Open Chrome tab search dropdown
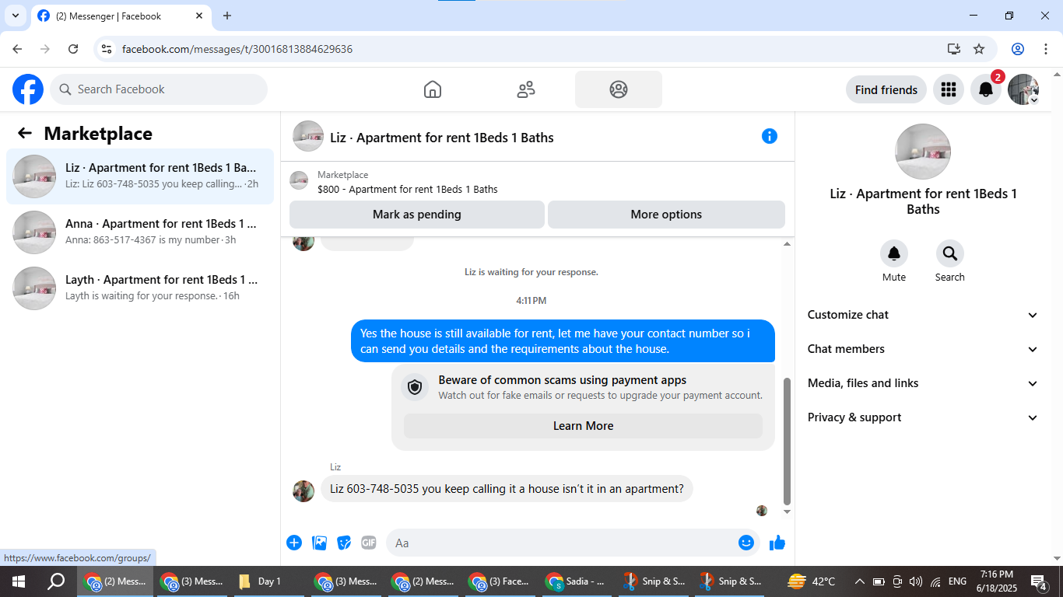The width and height of the screenshot is (1063, 597). coord(15,16)
